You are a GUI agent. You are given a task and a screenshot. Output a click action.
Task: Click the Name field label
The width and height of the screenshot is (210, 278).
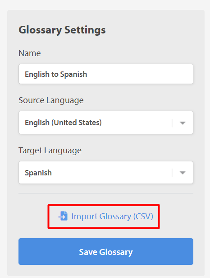point(30,53)
